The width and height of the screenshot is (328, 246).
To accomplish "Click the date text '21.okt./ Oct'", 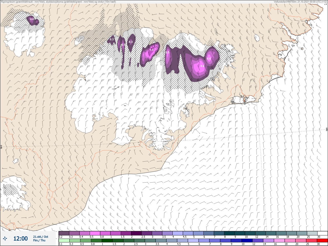I will click(40, 237).
